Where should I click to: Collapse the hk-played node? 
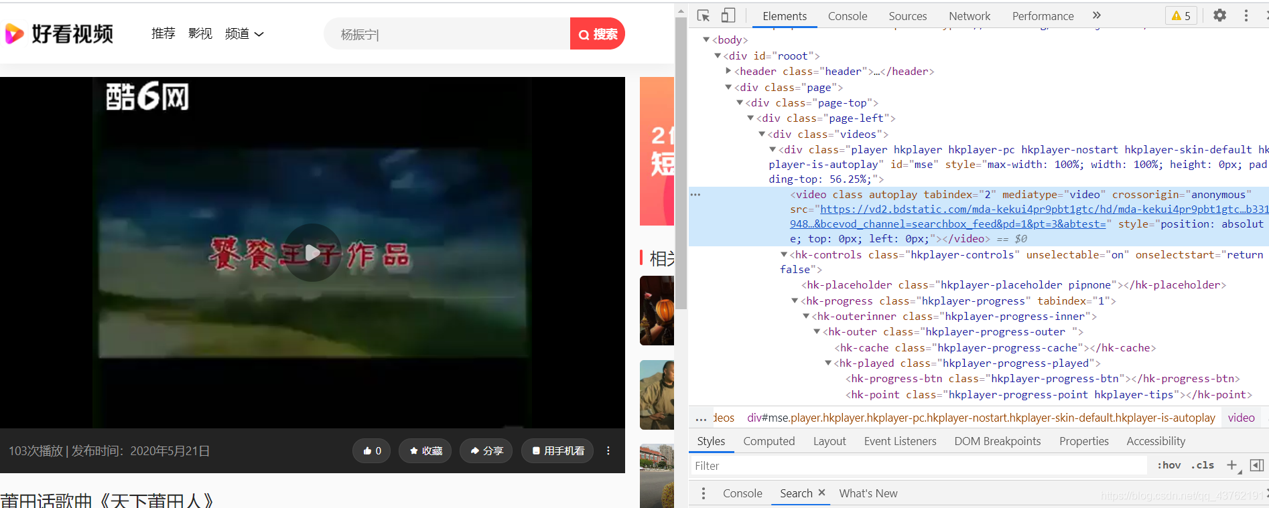click(x=828, y=363)
